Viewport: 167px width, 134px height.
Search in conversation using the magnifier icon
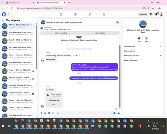pyautogui.click(x=147, y=38)
